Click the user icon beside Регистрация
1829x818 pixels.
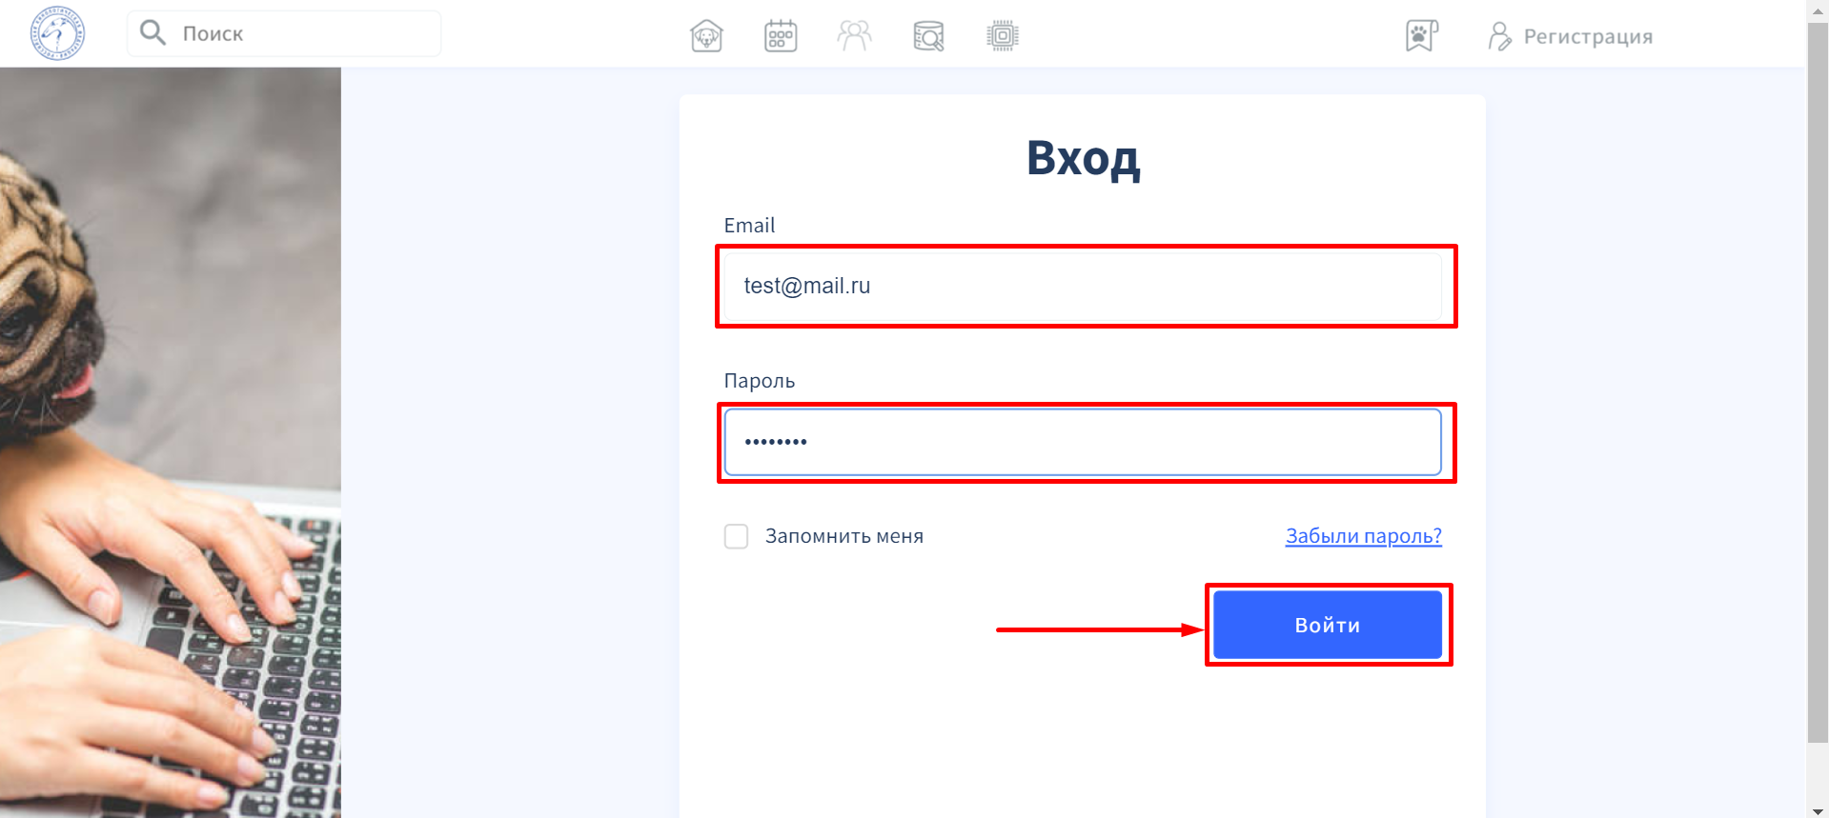[x=1499, y=36]
